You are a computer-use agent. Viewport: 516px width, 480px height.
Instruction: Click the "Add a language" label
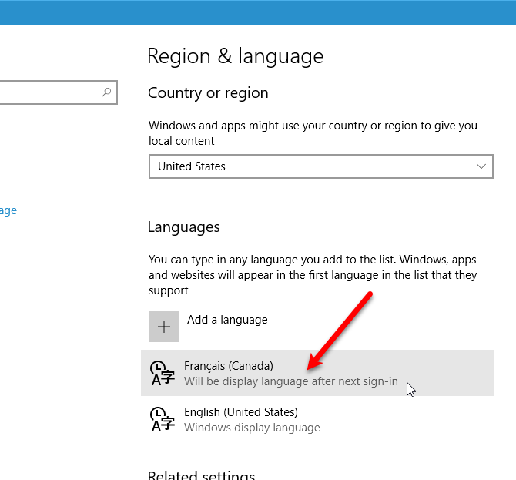[x=227, y=320]
